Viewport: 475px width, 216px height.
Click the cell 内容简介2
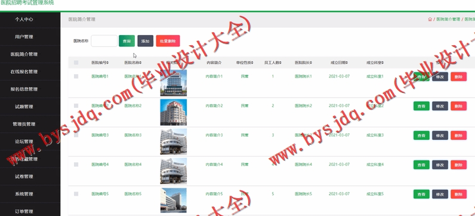pos(214,106)
